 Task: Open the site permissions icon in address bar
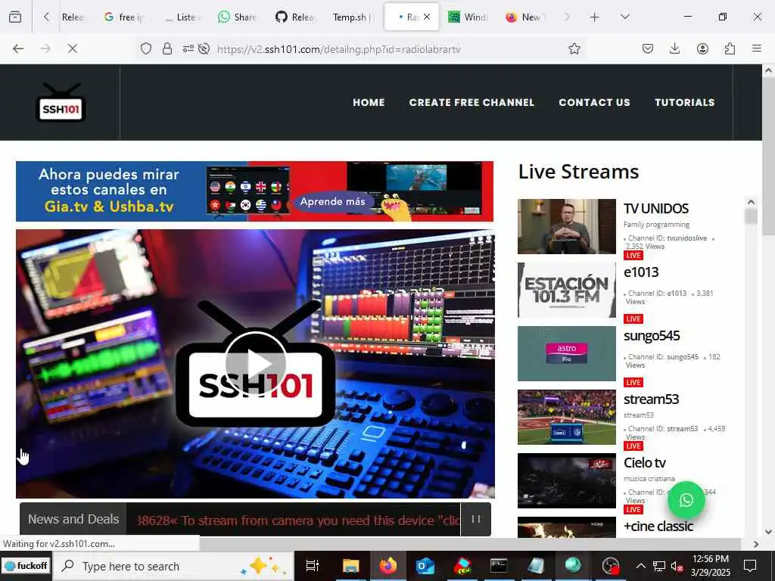pyautogui.click(x=188, y=48)
